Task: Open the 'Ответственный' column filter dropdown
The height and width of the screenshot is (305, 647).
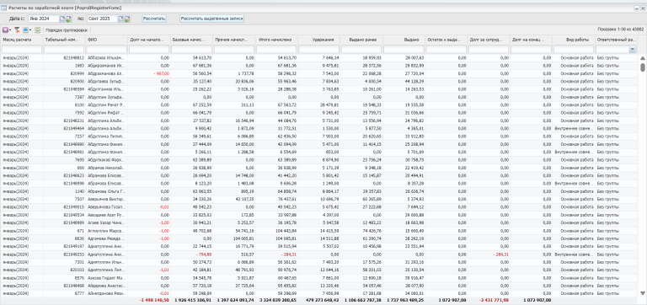Action: point(632,49)
